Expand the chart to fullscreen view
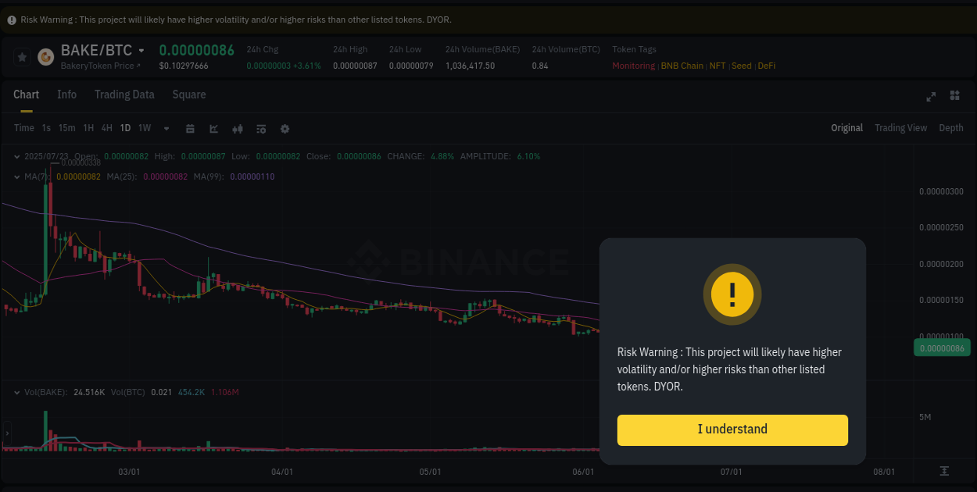Image resolution: width=977 pixels, height=492 pixels. (930, 96)
